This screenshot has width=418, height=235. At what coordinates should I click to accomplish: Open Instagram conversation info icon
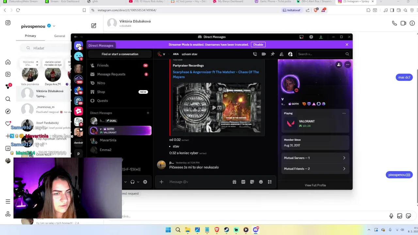pyautogui.click(x=412, y=23)
